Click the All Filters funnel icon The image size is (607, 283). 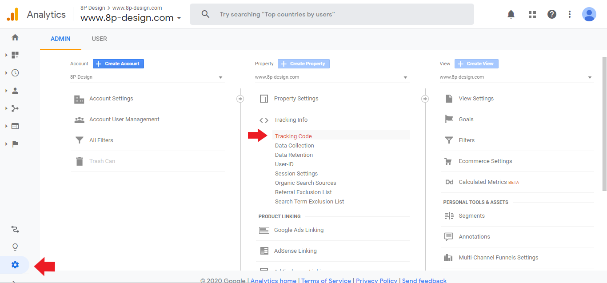tap(79, 140)
